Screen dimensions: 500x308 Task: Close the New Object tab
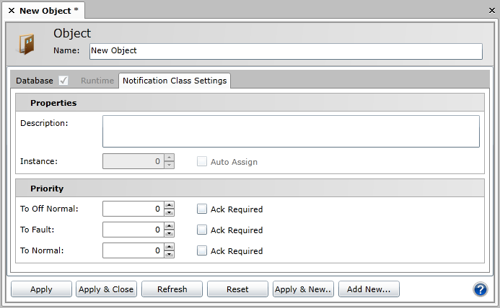click(x=11, y=11)
